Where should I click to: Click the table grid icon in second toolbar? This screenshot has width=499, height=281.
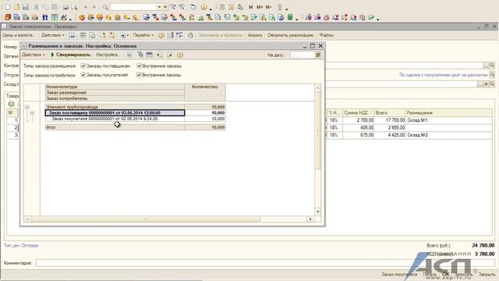tap(55, 17)
